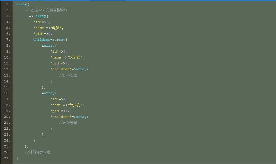Click the 'id'=>4 entry

tap(59, 99)
